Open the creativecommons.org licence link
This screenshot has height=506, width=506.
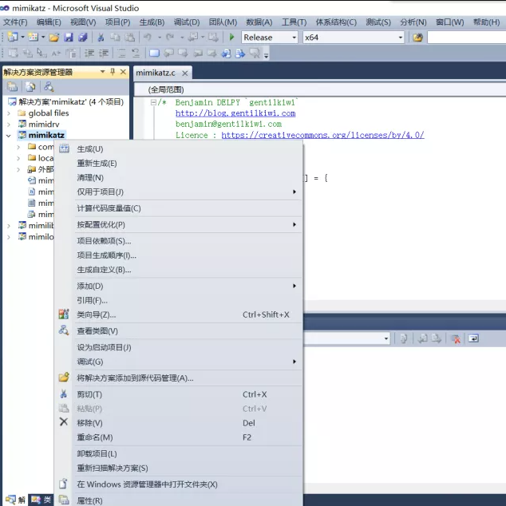coord(322,135)
